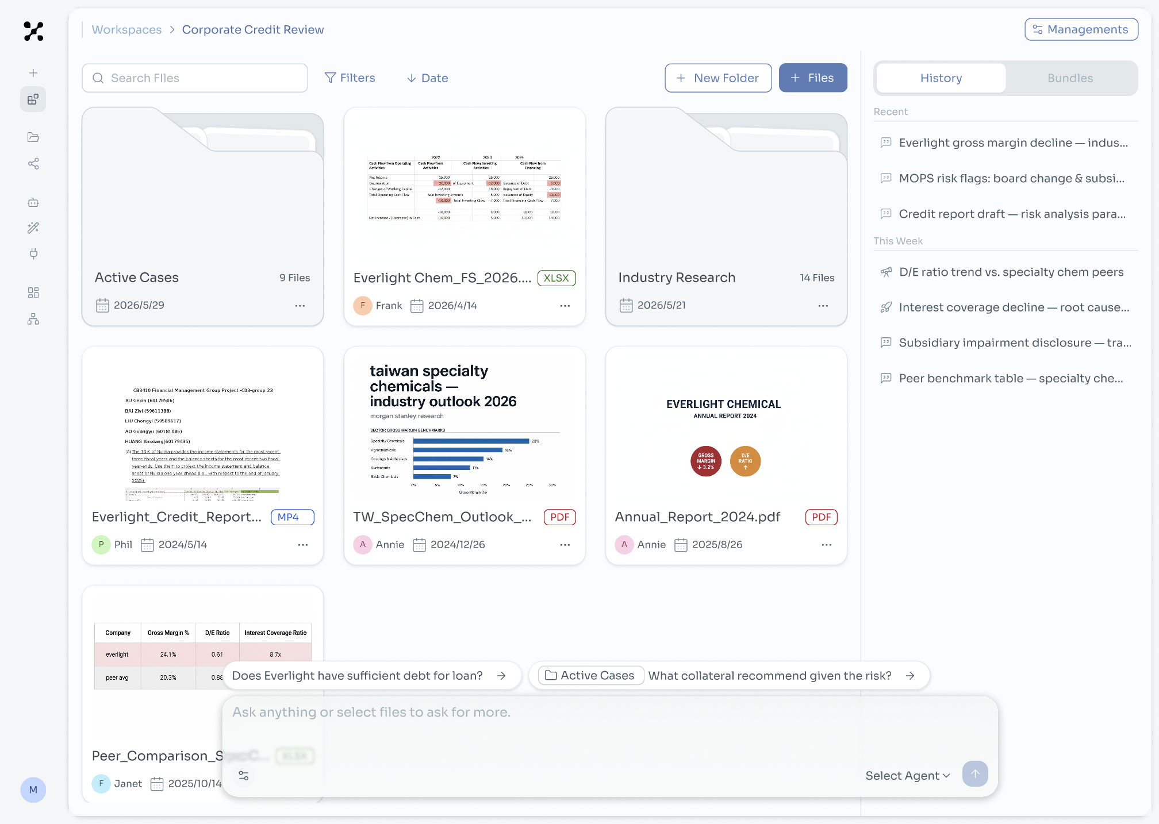This screenshot has height=824, width=1159.
Task: Open the workspace dashboard sidebar icon
Action: point(33,99)
